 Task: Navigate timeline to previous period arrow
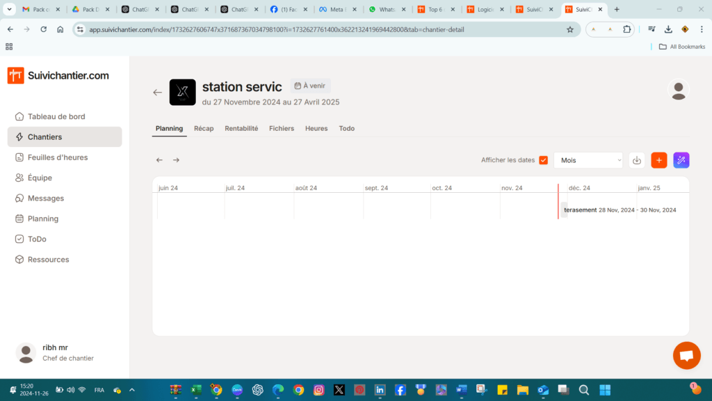tap(159, 160)
